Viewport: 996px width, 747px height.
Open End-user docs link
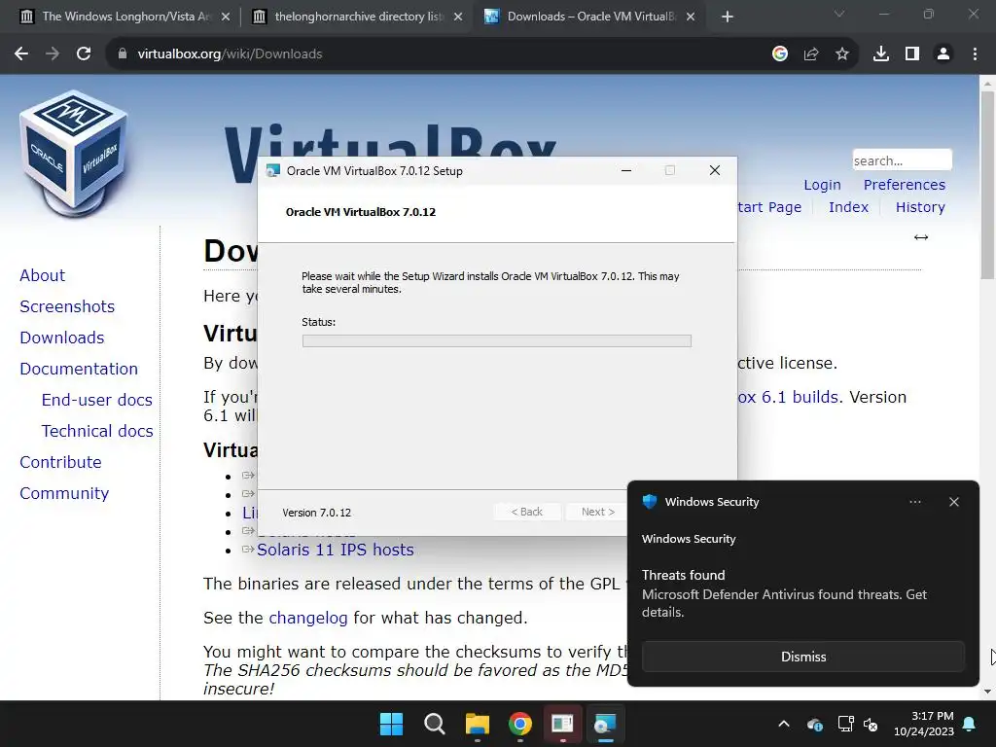pyautogui.click(x=97, y=400)
